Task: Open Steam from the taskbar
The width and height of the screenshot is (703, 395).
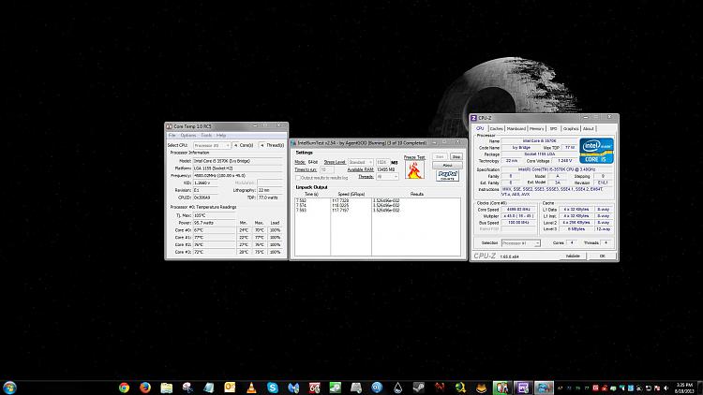Action: tap(419, 388)
